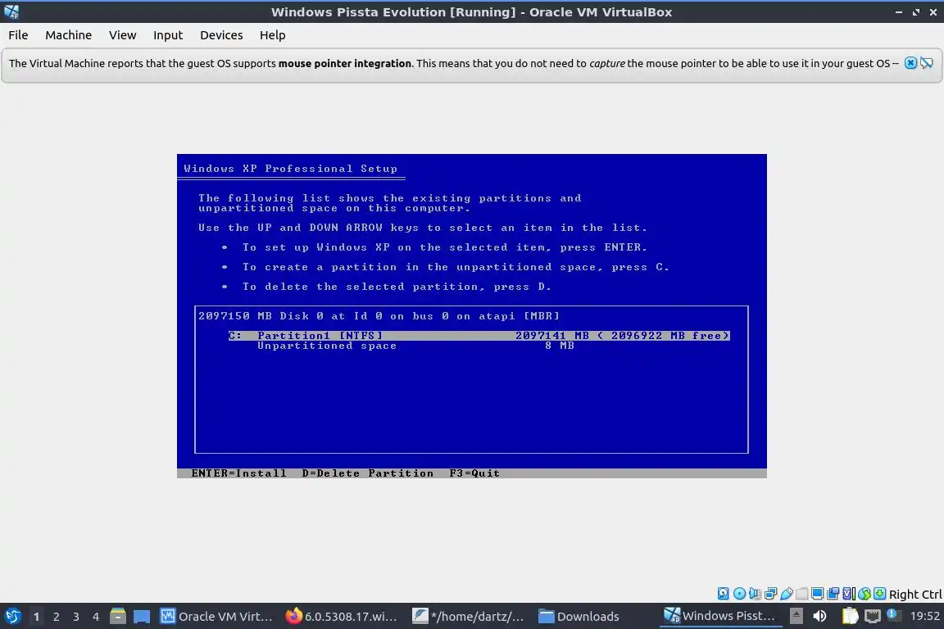This screenshot has height=629, width=944.
Task: Click the keyboard capture green arrow icon
Action: (x=879, y=594)
